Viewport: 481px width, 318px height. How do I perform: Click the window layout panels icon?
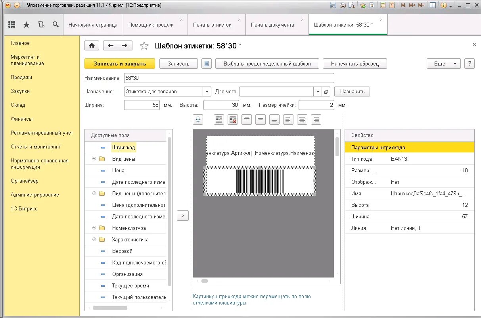tap(433, 5)
